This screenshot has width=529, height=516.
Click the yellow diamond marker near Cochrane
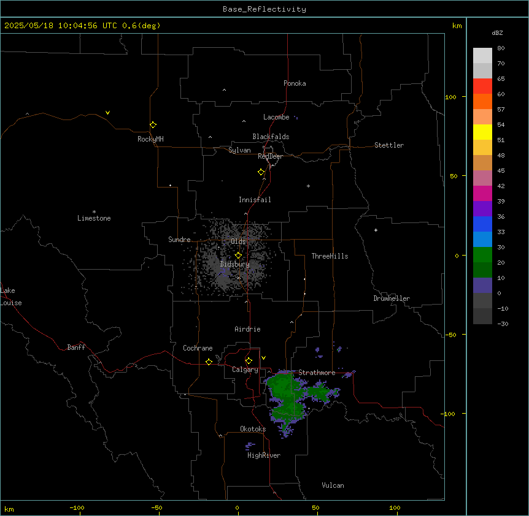pos(209,362)
